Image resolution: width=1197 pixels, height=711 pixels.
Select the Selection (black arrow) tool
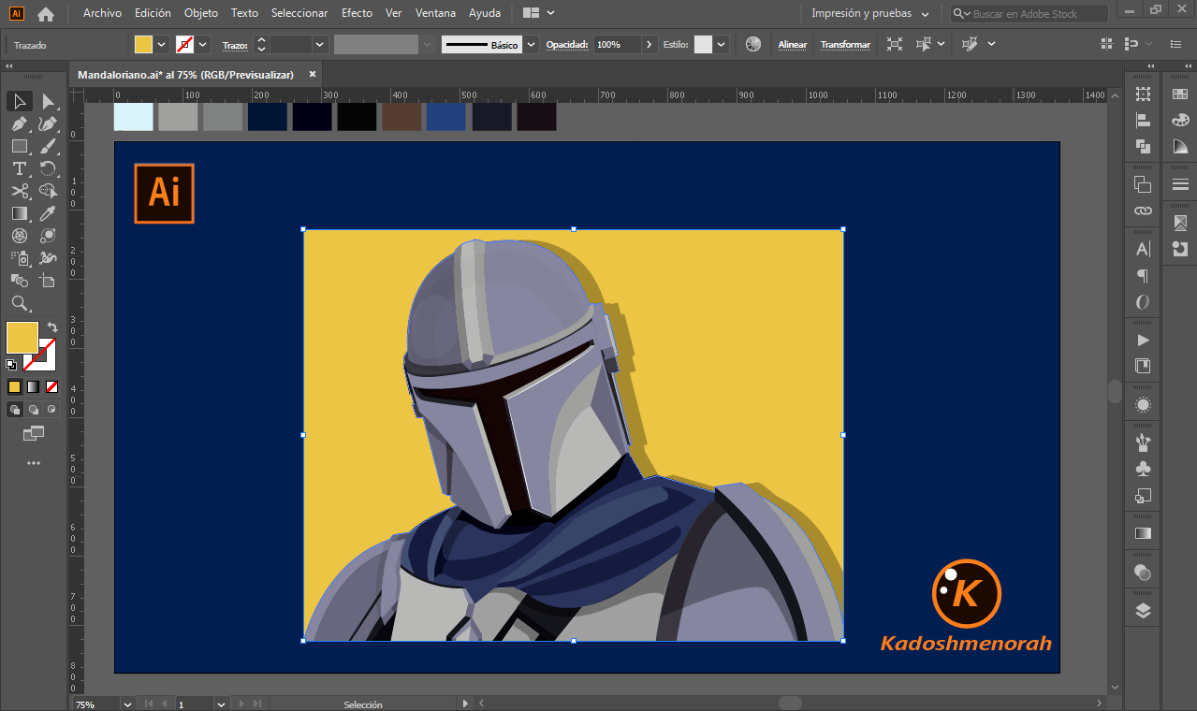point(20,101)
